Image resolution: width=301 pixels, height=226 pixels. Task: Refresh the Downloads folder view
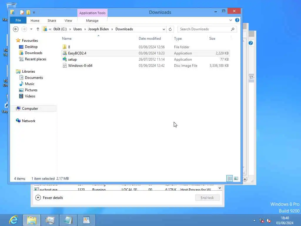(x=170, y=29)
